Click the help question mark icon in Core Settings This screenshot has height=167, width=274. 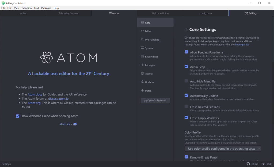tap(186, 37)
